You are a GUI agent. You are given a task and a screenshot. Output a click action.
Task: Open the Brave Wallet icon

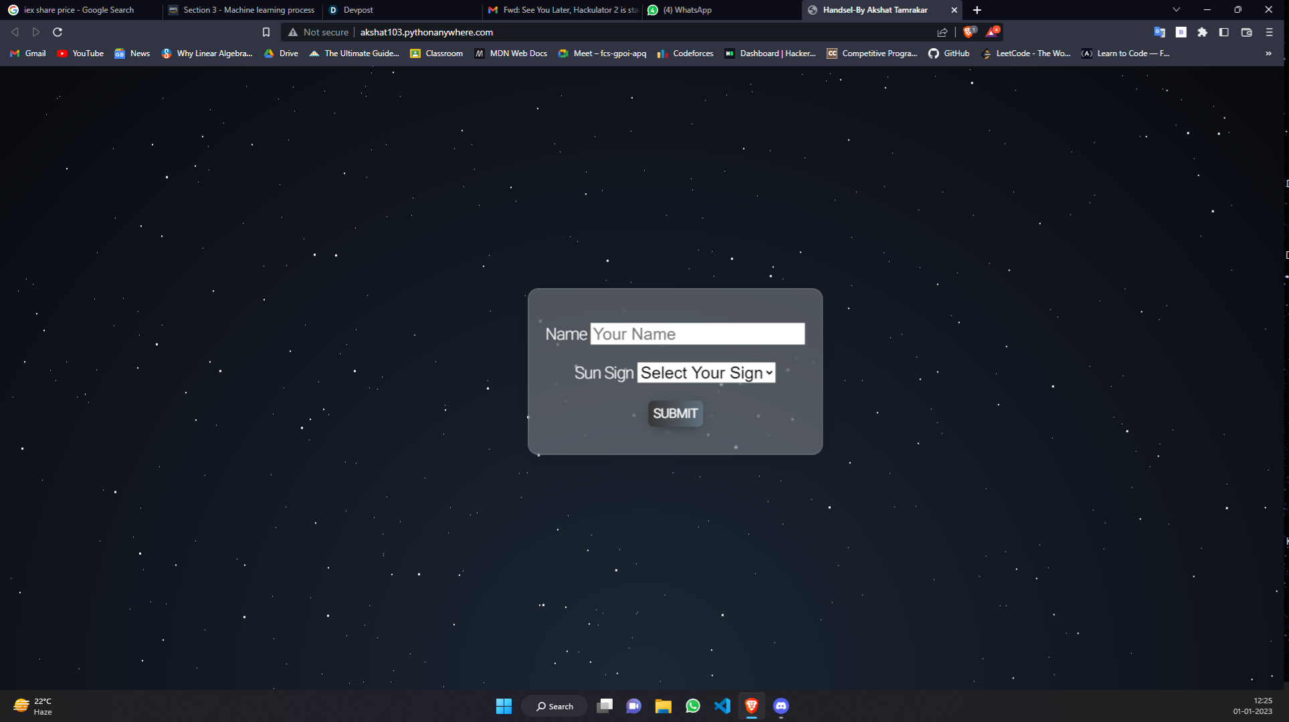[x=1246, y=32]
